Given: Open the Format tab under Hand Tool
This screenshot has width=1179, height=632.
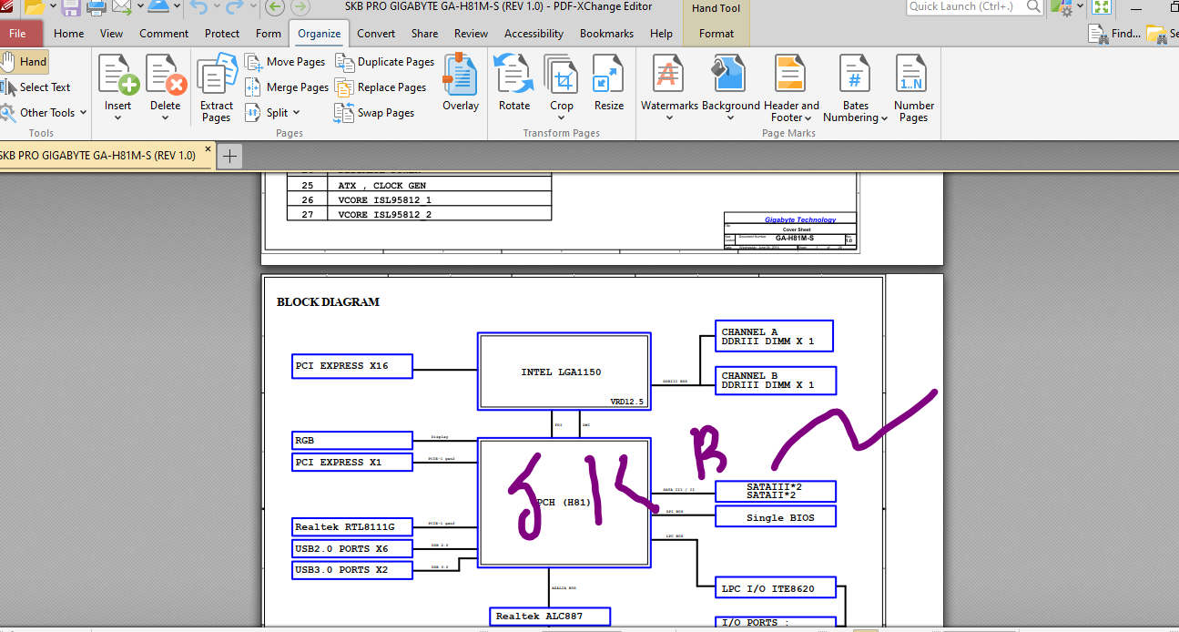Looking at the screenshot, I should 717,34.
